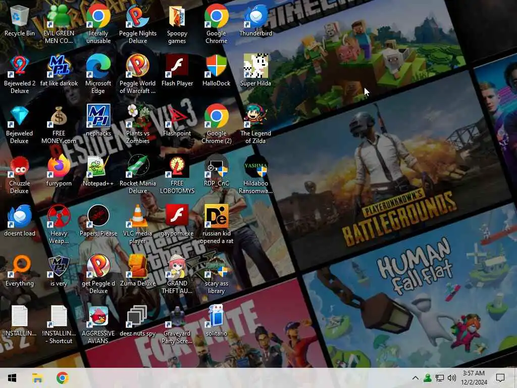Click the 'scary ass library' icon

(x=216, y=267)
